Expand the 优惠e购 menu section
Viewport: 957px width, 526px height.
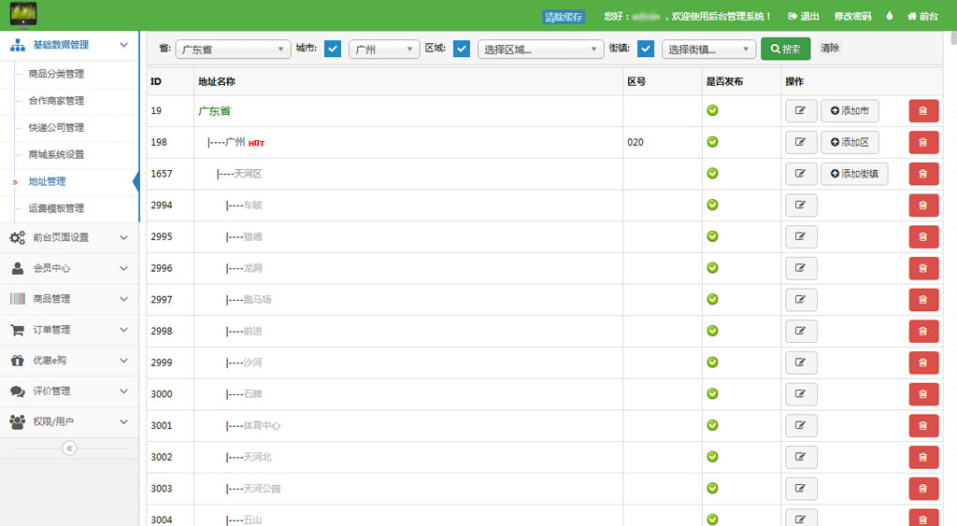69,360
